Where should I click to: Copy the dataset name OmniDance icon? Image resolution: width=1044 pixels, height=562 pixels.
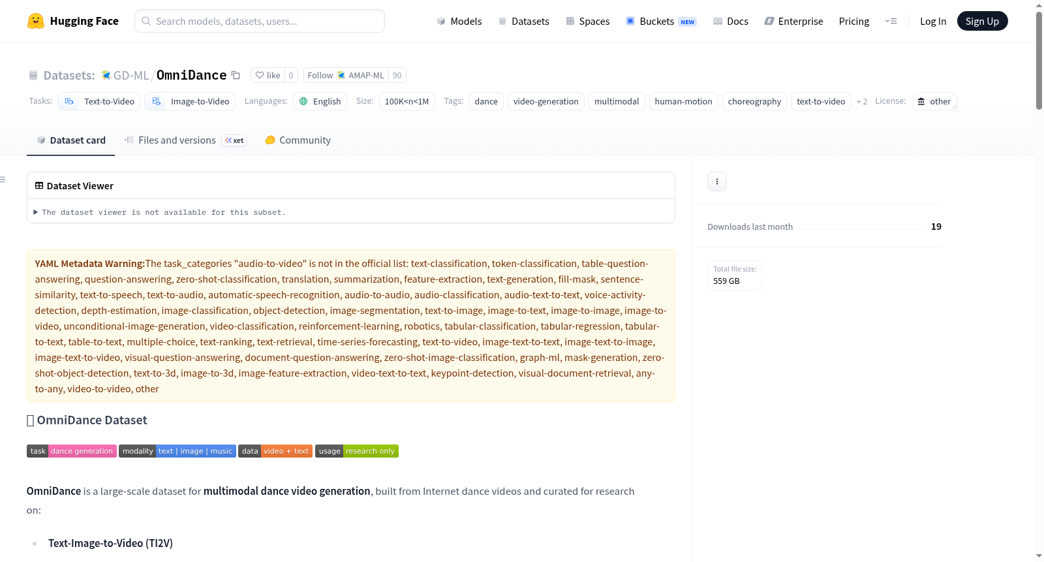click(236, 76)
